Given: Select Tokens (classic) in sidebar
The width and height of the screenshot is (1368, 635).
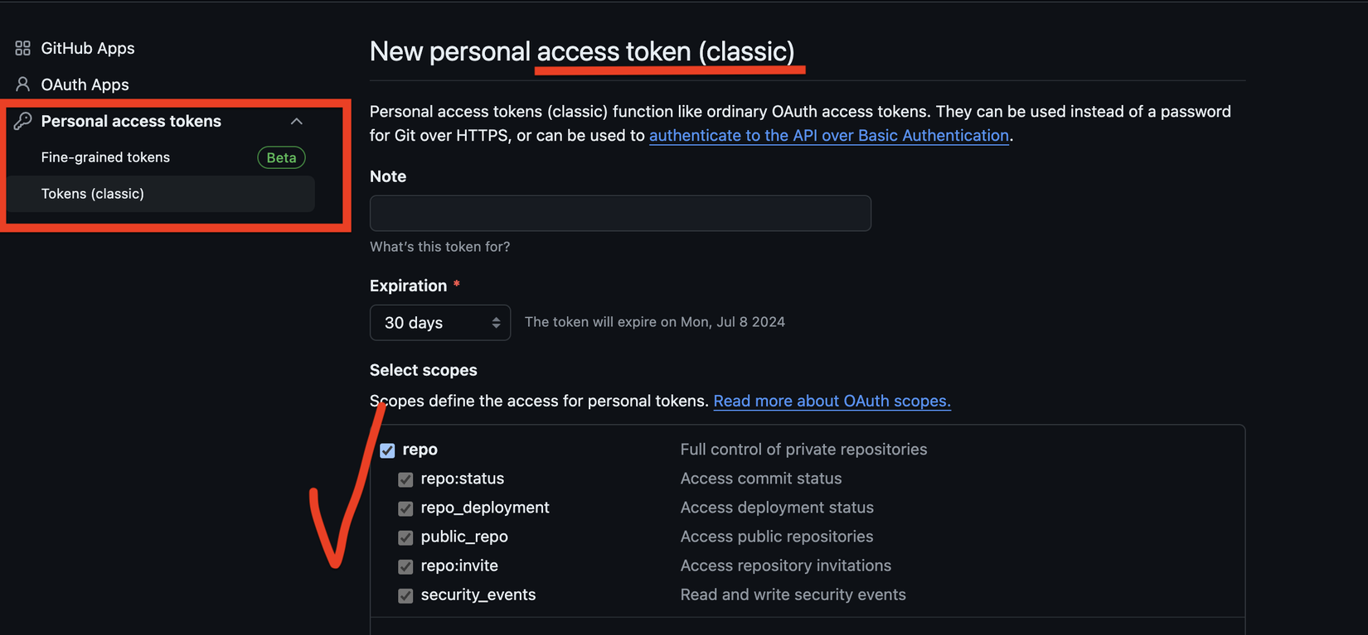Looking at the screenshot, I should (93, 194).
